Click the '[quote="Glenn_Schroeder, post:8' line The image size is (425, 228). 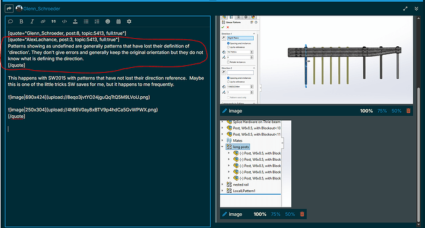pyautogui.click(x=67, y=33)
